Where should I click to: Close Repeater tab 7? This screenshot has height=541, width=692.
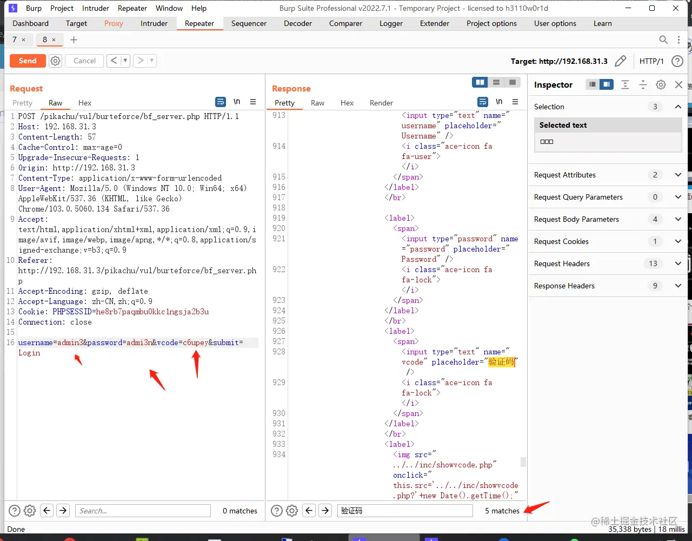(x=23, y=39)
